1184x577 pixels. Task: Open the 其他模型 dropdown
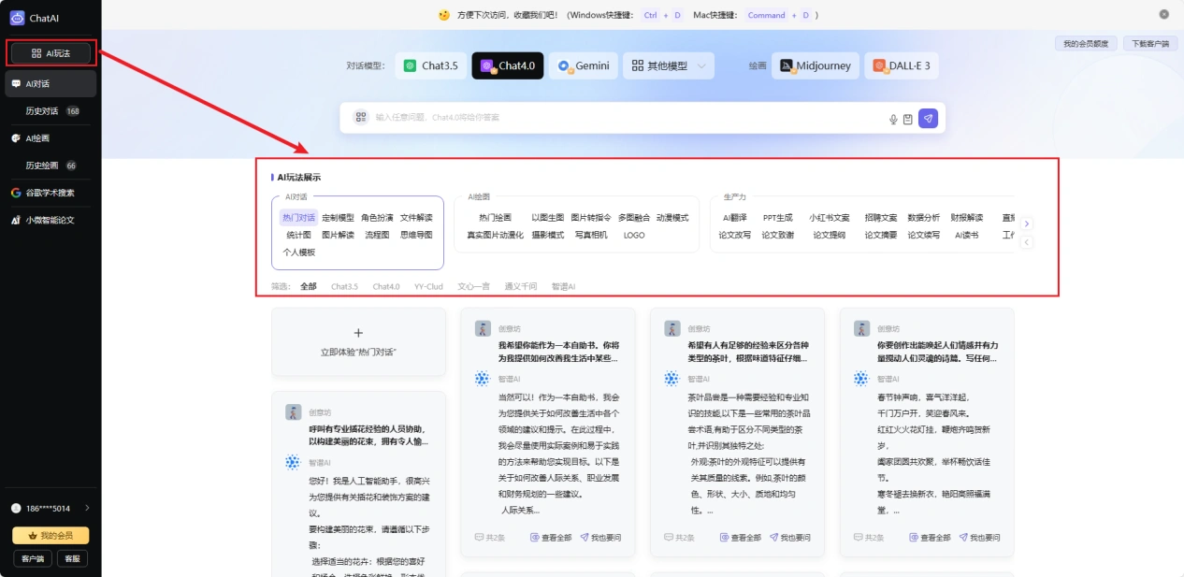pos(669,65)
